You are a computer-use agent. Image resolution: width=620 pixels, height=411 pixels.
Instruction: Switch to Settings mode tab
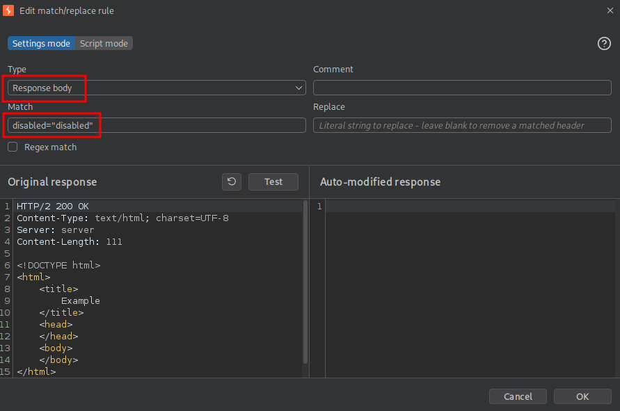click(x=41, y=44)
